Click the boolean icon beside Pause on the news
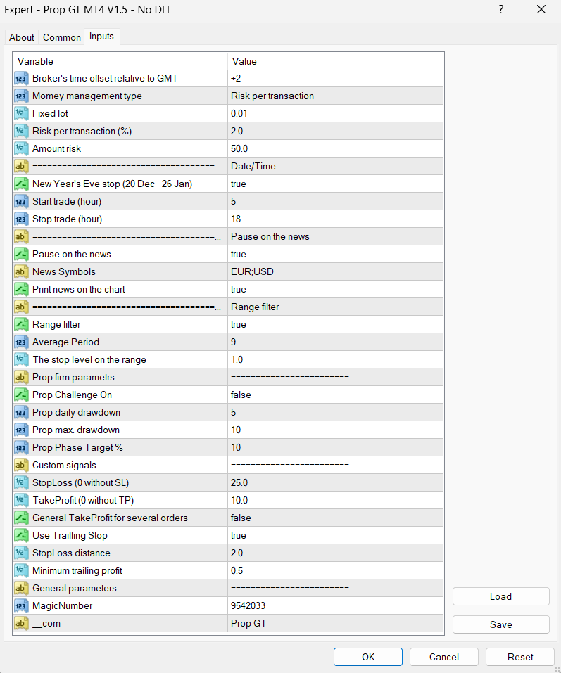 pyautogui.click(x=21, y=255)
